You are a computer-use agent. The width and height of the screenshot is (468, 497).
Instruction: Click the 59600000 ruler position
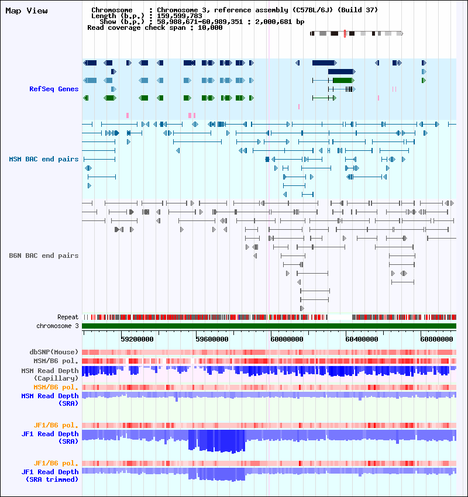(x=212, y=339)
